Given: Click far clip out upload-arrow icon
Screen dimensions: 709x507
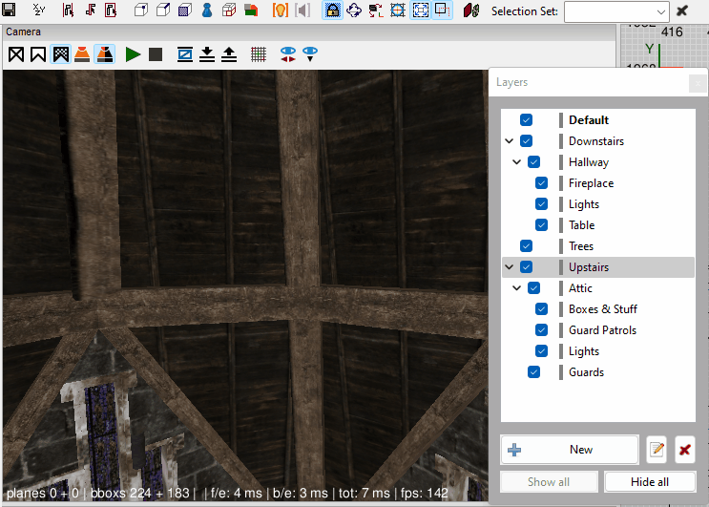Looking at the screenshot, I should 229,54.
